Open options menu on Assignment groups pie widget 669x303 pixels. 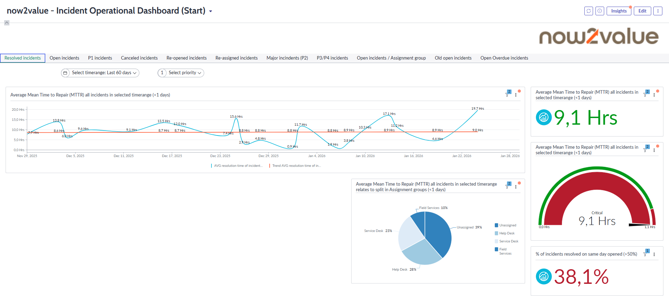(516, 187)
